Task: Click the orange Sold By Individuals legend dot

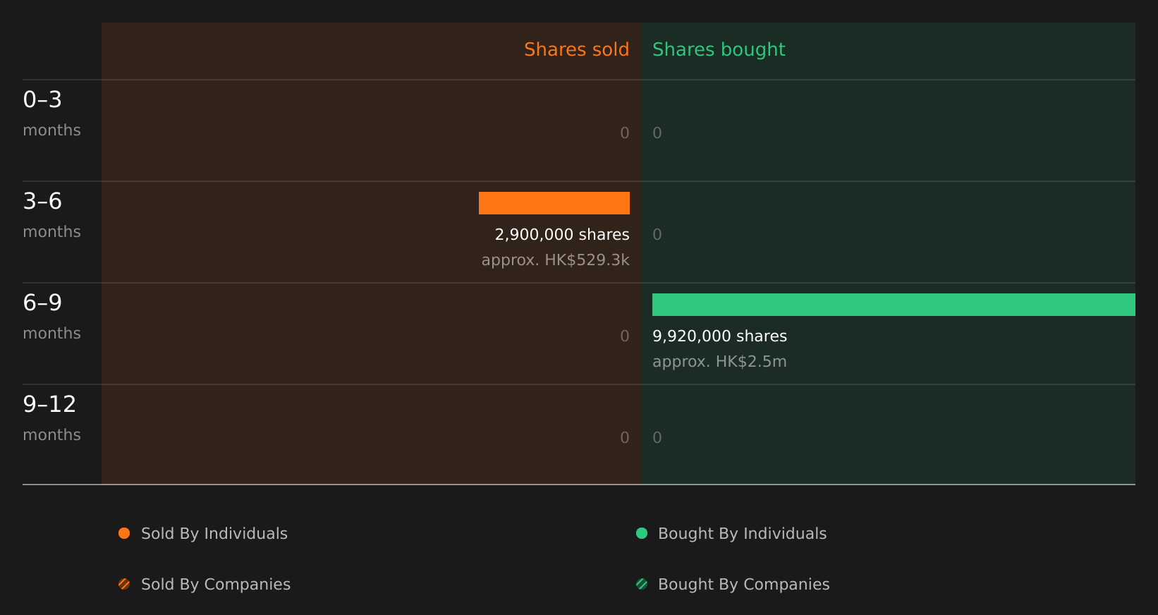Action: 124,533
